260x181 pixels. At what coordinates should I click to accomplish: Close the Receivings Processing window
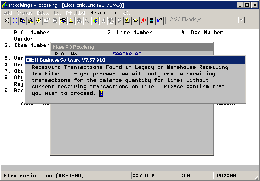pos(255,5)
